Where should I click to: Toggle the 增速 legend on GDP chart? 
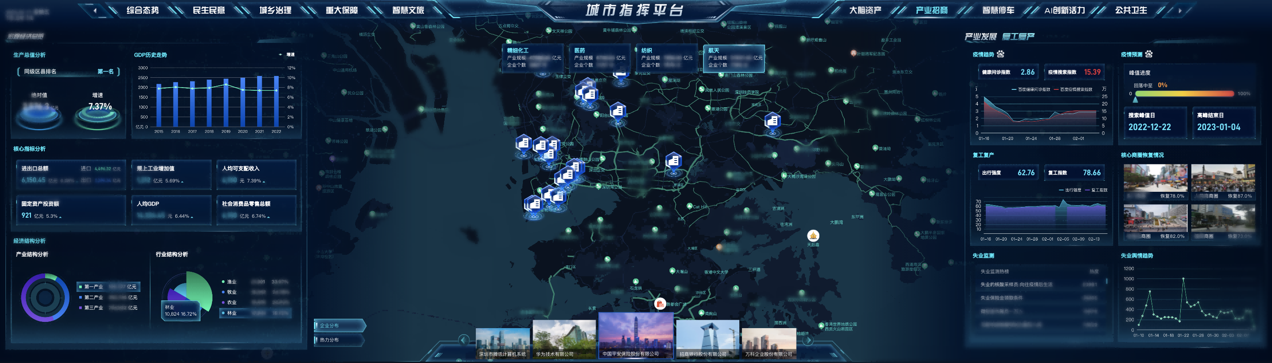click(x=287, y=55)
